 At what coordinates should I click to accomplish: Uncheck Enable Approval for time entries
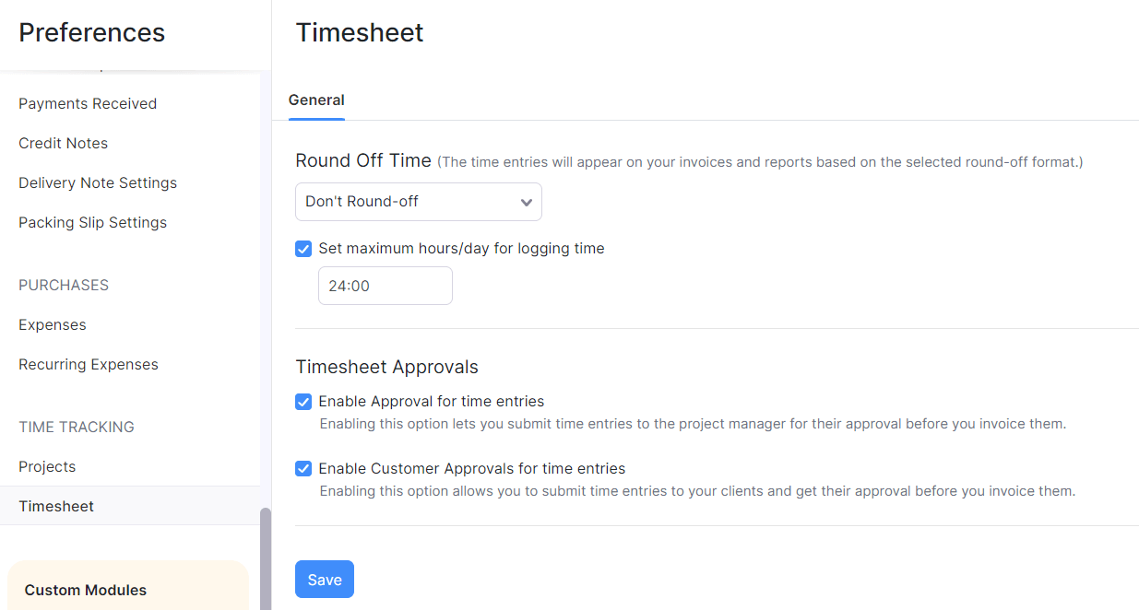(x=303, y=402)
